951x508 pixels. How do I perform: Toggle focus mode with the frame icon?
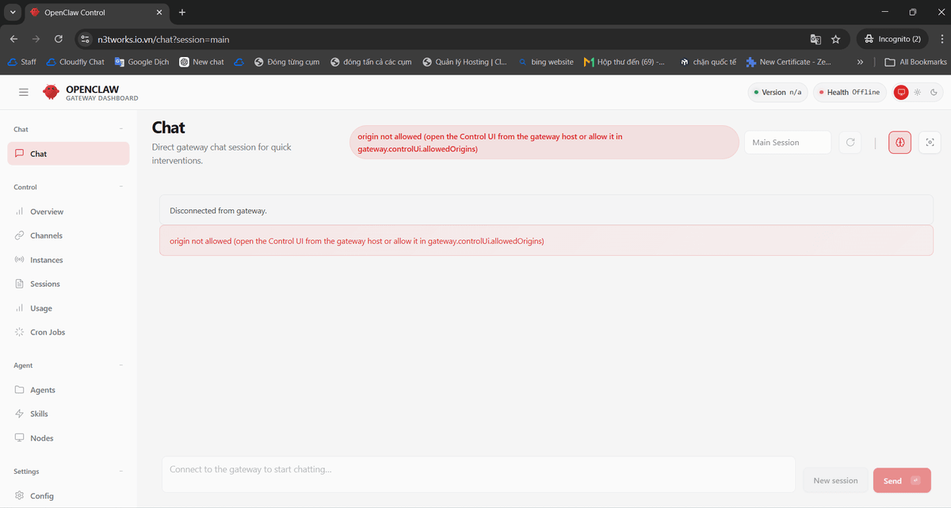tap(930, 143)
